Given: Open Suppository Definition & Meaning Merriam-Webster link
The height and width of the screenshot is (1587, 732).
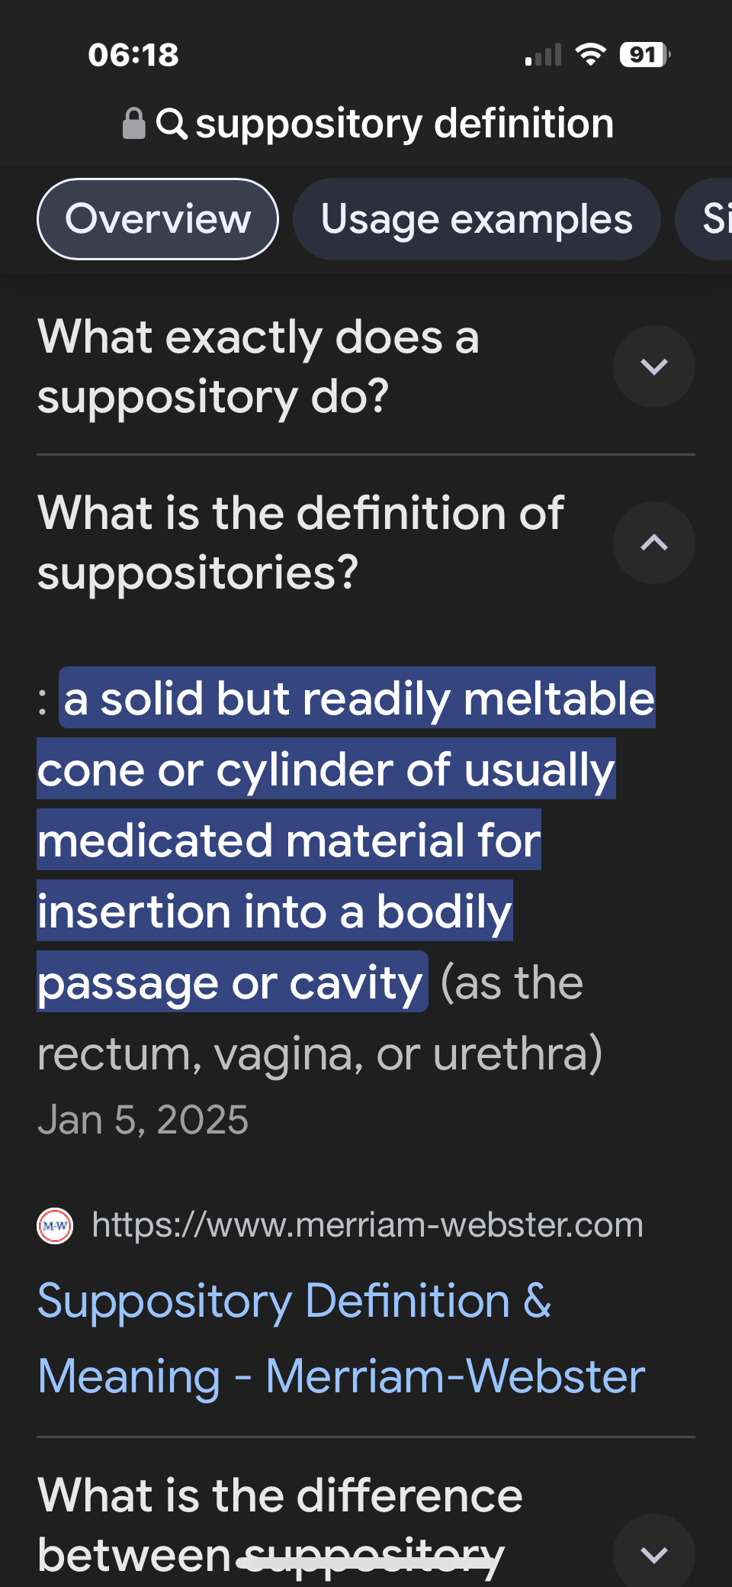Looking at the screenshot, I should [342, 1338].
